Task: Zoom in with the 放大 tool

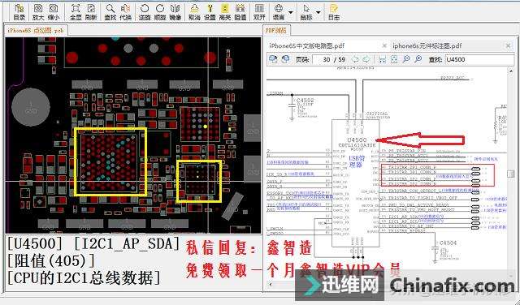Action: (38, 12)
